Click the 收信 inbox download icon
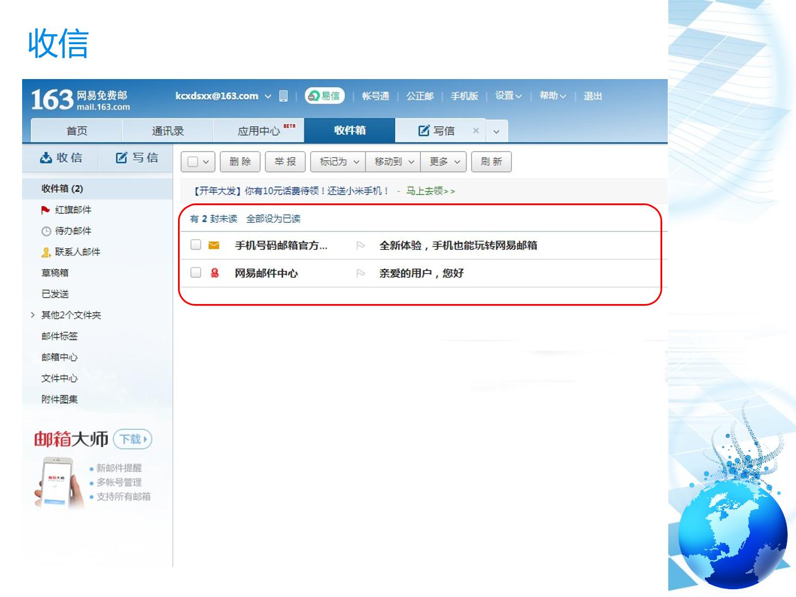Image resolution: width=796 pixels, height=597 pixels. [46, 158]
